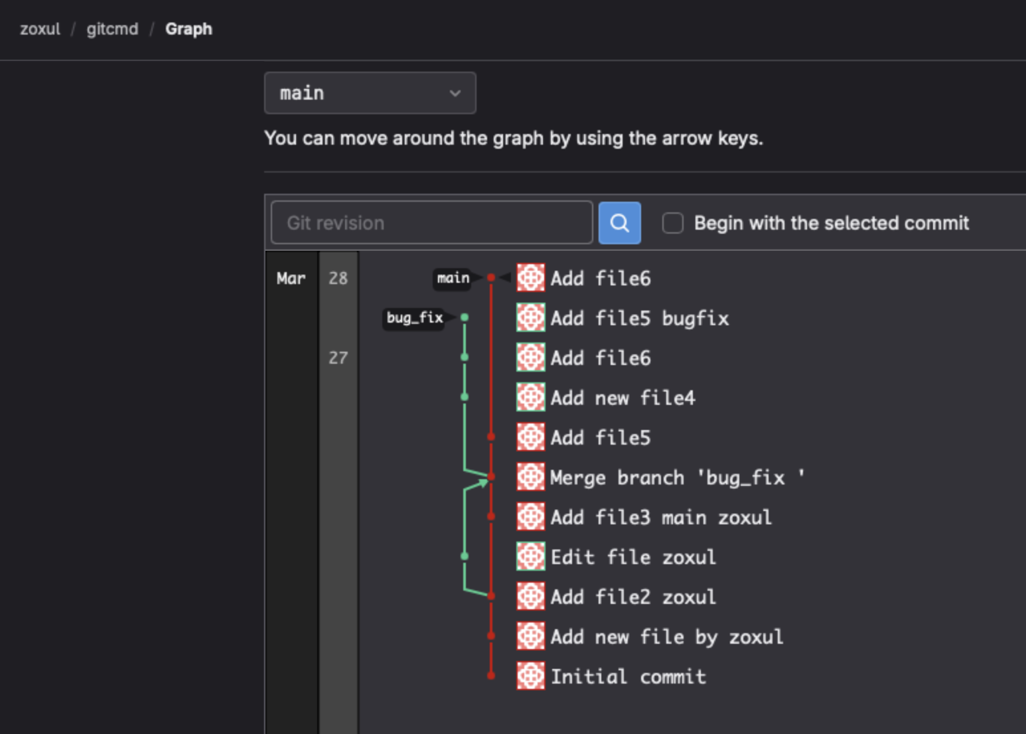Viewport: 1026px width, 734px height.
Task: Click into the Git revision input field
Action: tap(431, 223)
